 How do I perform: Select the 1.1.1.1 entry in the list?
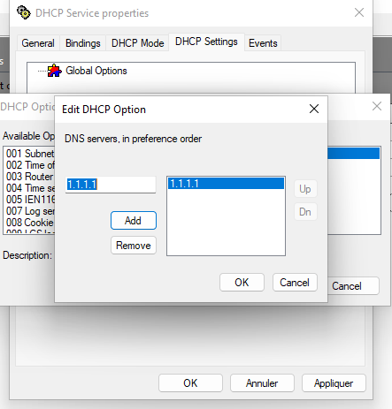[x=226, y=184]
